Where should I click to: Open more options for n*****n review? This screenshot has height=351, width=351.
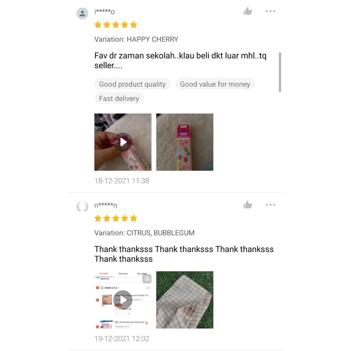[270, 204]
